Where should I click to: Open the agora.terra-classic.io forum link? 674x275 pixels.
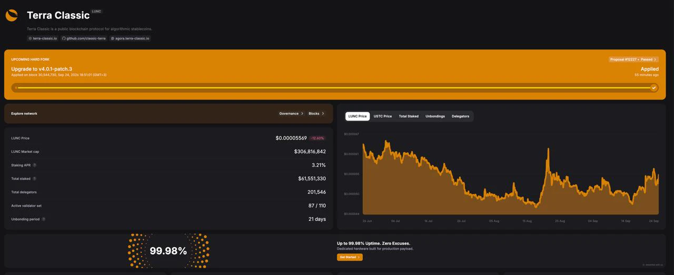pyautogui.click(x=130, y=38)
